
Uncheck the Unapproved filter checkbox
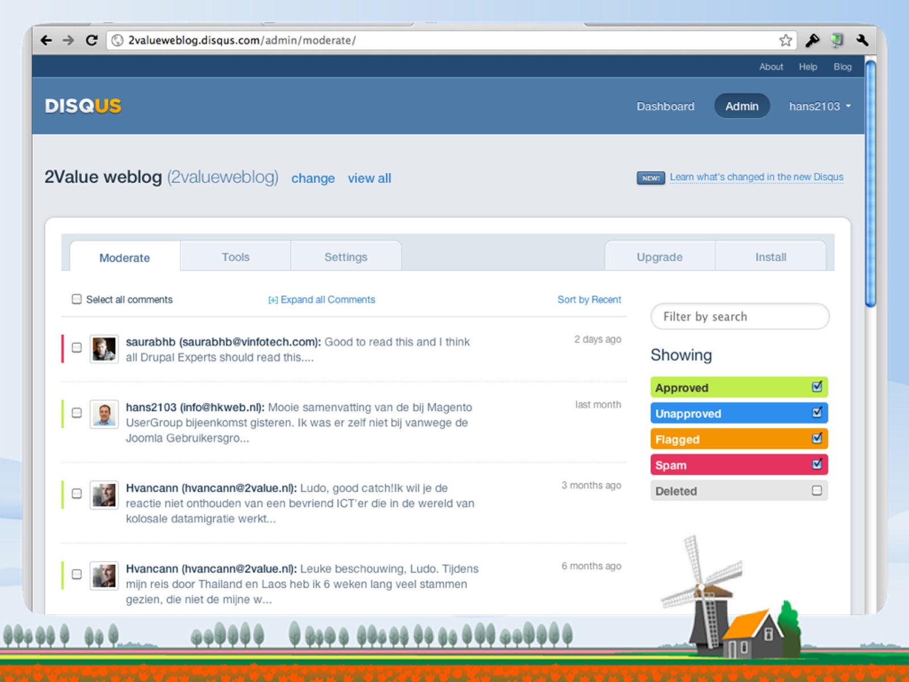817,412
